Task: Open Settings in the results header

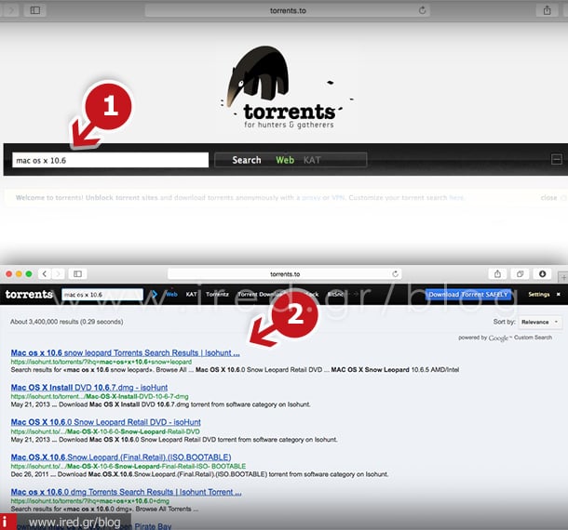Action: [x=538, y=294]
